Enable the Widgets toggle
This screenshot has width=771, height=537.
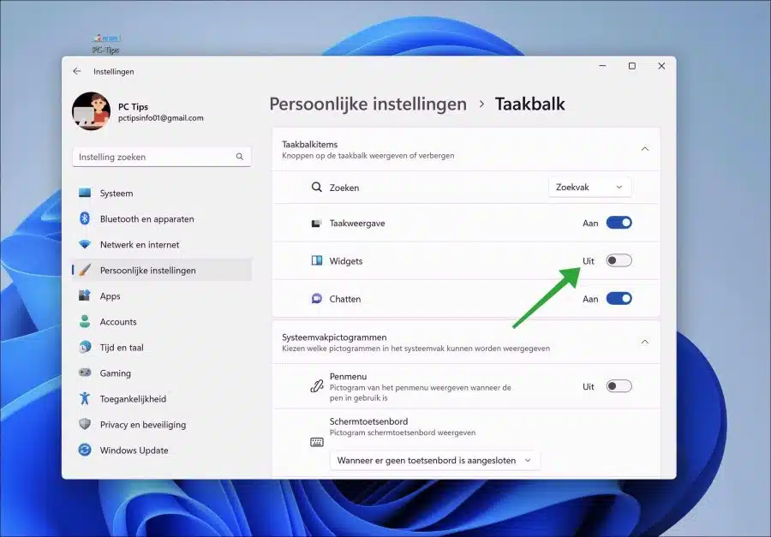(619, 260)
